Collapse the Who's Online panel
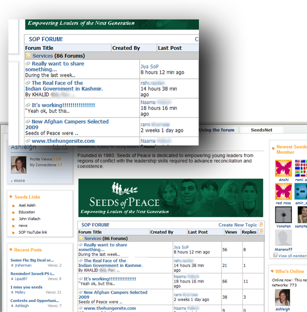The height and width of the screenshot is (312, 307). tap(272, 271)
